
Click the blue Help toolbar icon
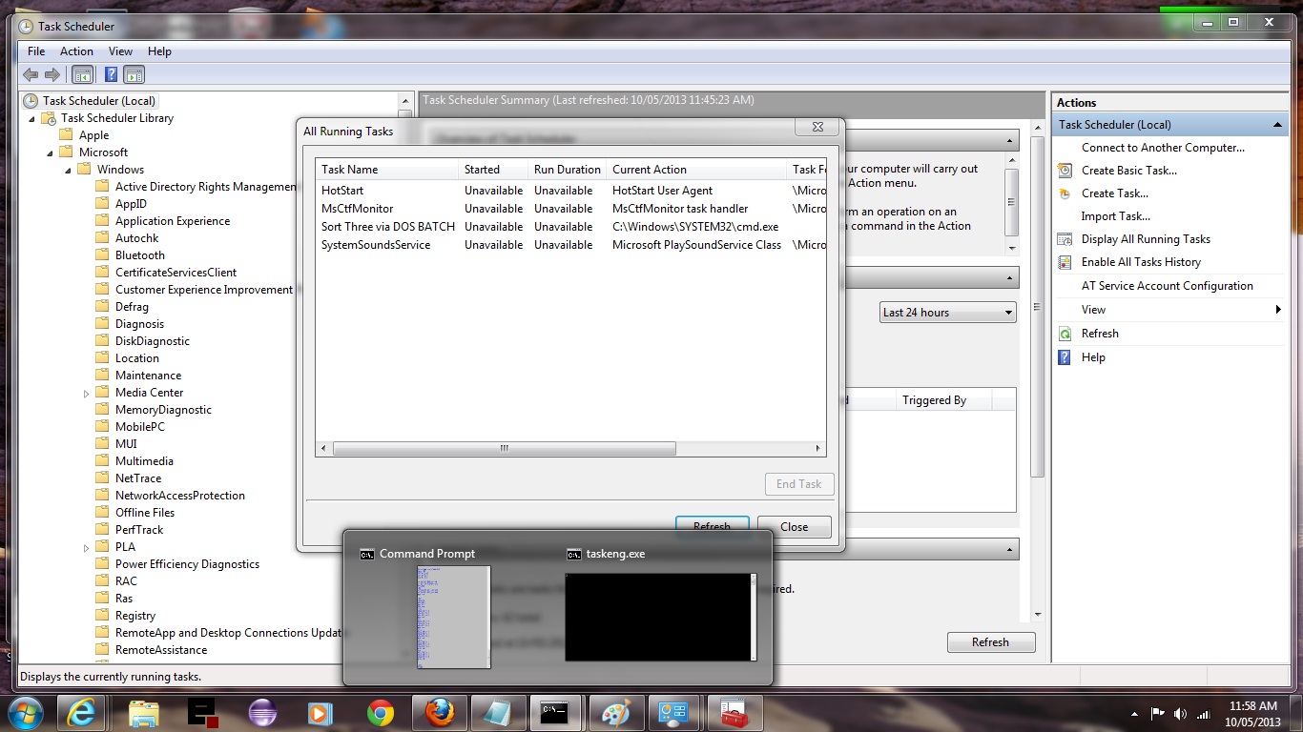112,74
